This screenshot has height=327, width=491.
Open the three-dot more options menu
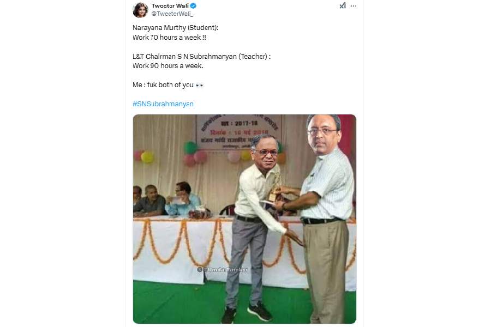(353, 6)
